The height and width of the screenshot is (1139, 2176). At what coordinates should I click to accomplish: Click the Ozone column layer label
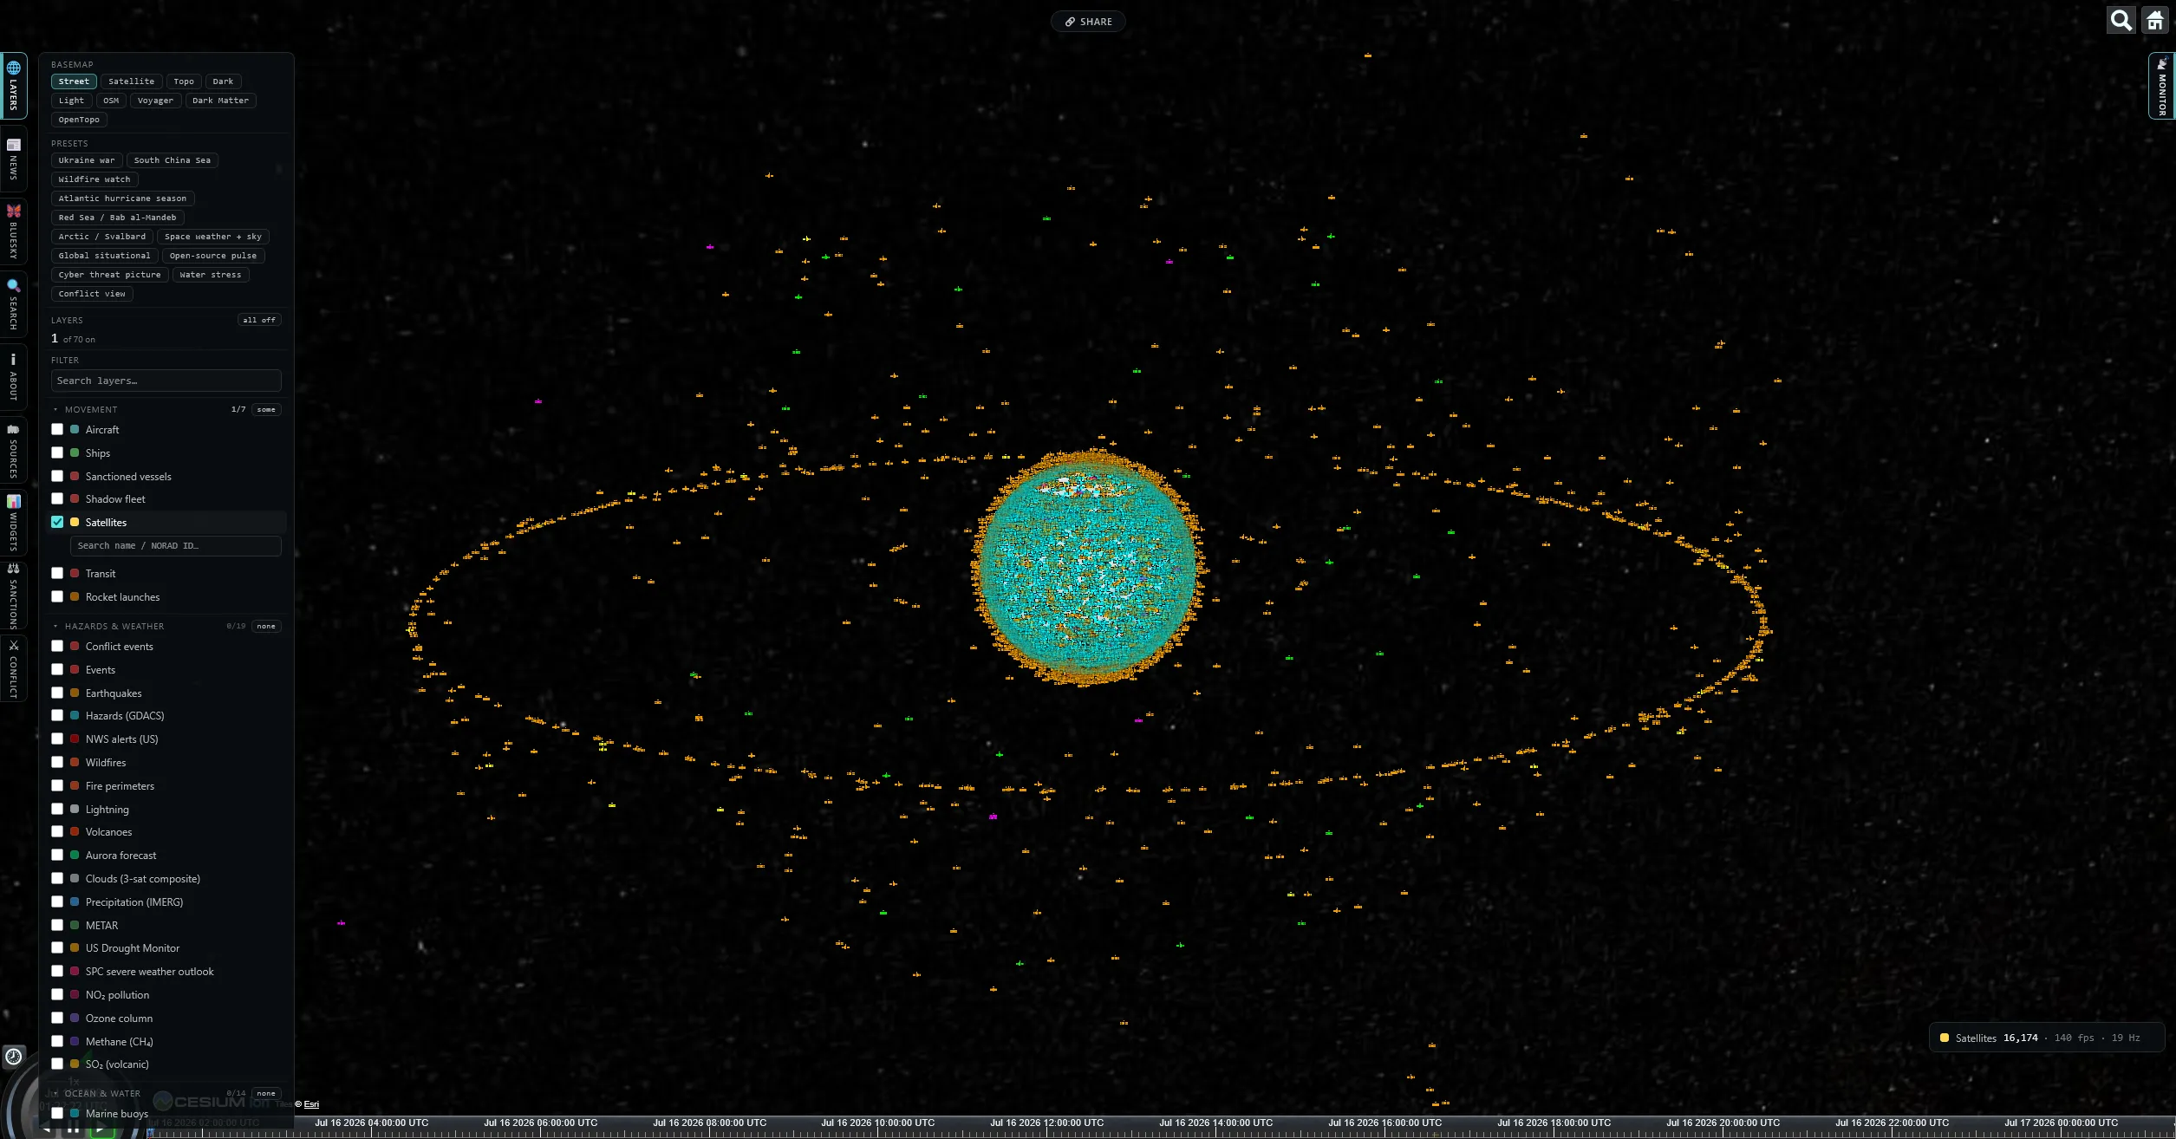point(119,1018)
